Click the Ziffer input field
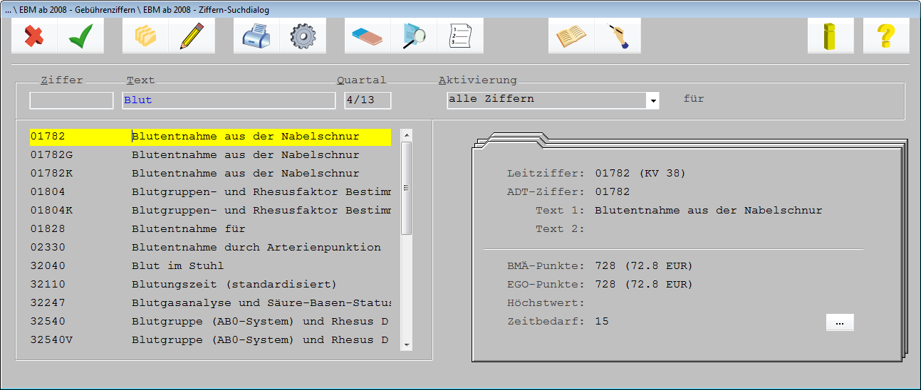The width and height of the screenshot is (921, 390). [x=71, y=100]
